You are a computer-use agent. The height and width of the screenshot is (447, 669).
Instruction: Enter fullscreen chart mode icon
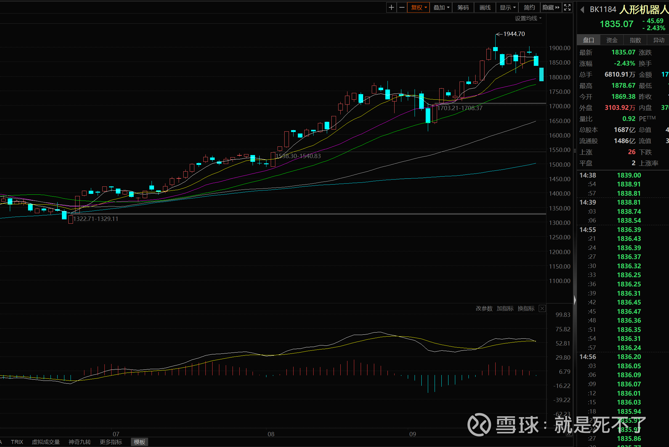point(567,7)
